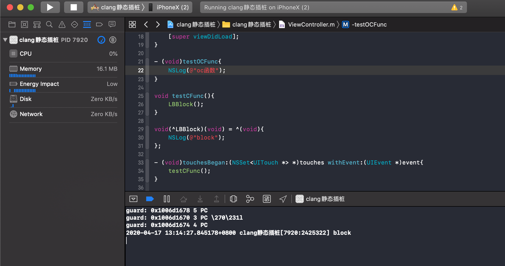Open the related items grid menu
The width and height of the screenshot is (505, 266).
click(x=132, y=24)
